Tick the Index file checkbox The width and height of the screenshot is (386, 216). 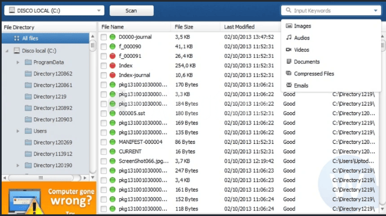[x=103, y=66]
